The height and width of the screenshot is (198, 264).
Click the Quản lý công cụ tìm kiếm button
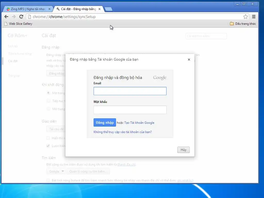pyautogui.click(x=88, y=171)
